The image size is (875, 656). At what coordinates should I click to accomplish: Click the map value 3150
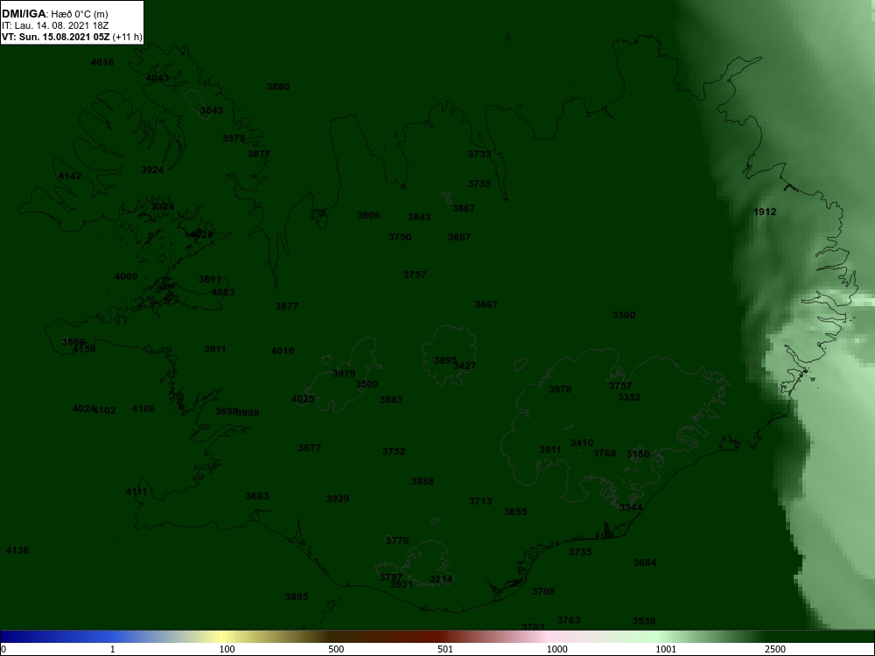coord(638,455)
